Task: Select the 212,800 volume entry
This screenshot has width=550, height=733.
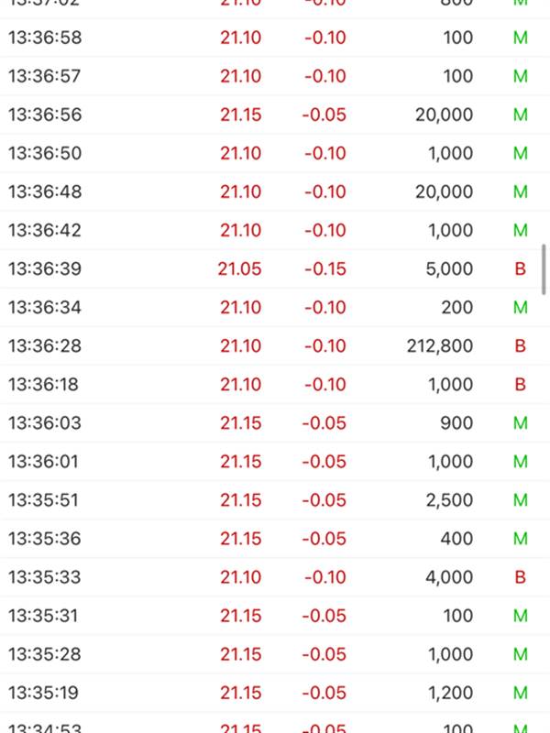Action: 440,346
